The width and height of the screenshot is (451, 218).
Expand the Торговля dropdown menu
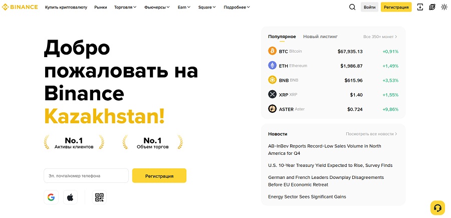tap(125, 8)
